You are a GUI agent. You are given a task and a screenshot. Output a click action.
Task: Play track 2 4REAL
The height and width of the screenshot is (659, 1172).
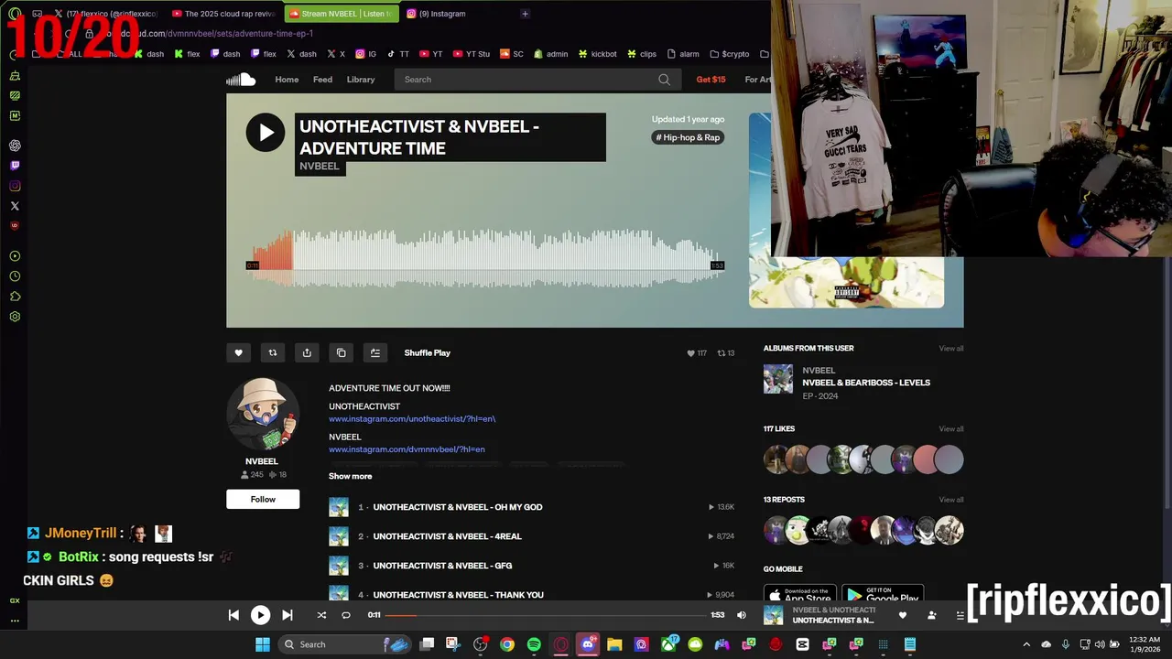point(447,536)
